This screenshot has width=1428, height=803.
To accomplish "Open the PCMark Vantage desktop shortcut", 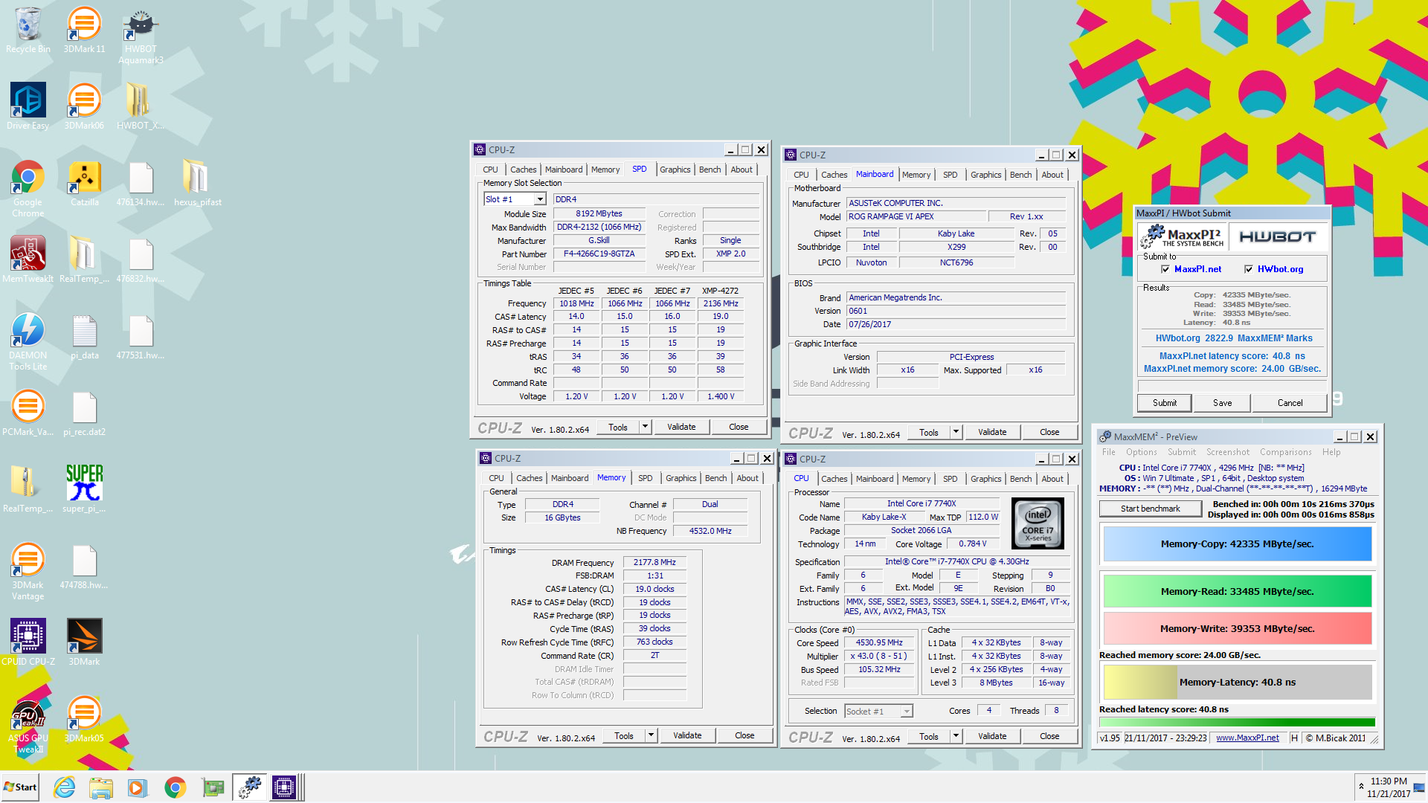I will tap(28, 413).
